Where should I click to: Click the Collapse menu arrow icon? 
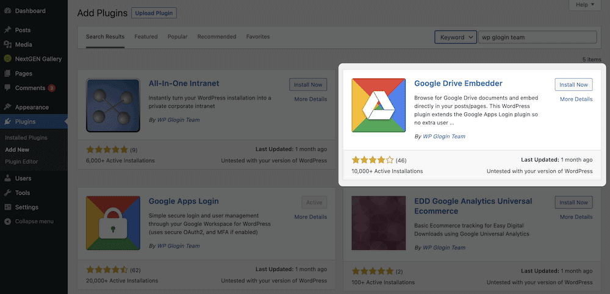pyautogui.click(x=7, y=221)
